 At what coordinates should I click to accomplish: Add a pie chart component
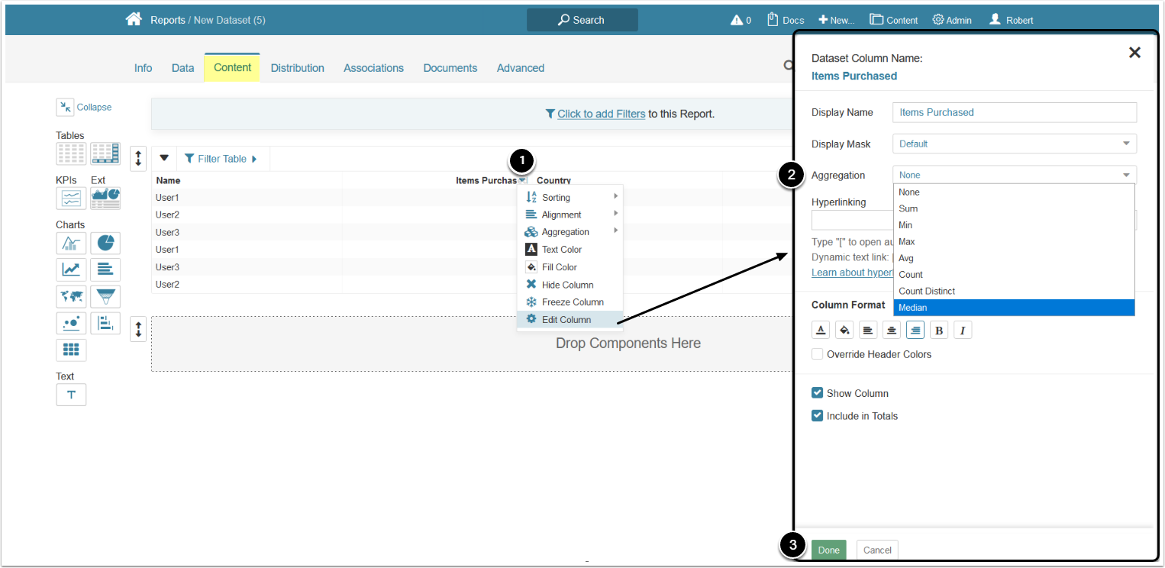(105, 244)
